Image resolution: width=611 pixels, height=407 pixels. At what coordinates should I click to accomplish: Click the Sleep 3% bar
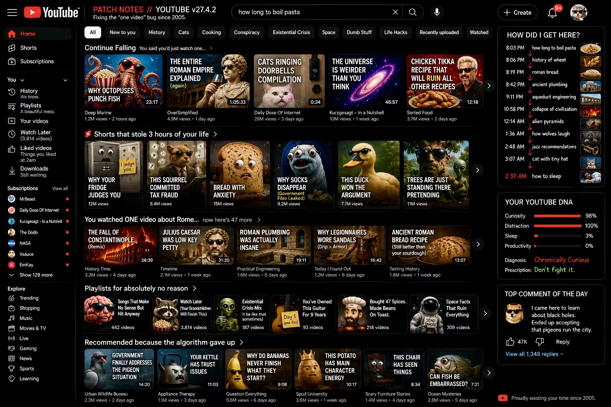[x=557, y=236]
